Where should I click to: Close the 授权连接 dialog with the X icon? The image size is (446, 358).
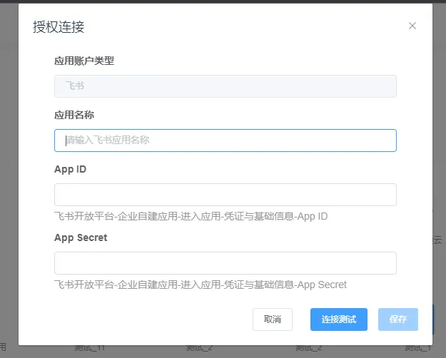pos(412,26)
